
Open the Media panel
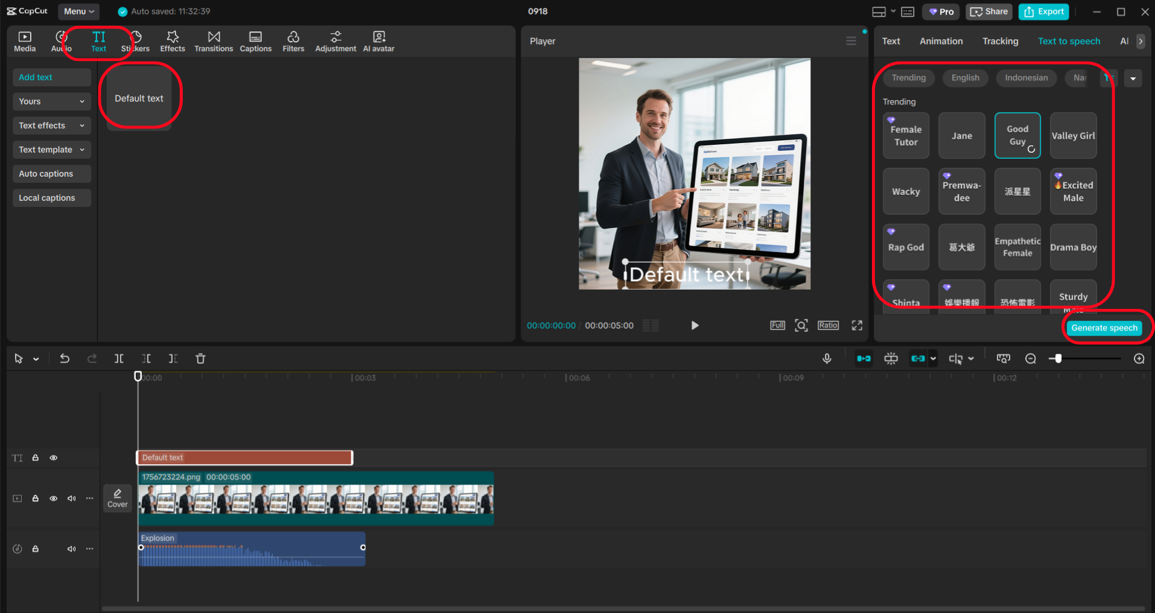[24, 41]
